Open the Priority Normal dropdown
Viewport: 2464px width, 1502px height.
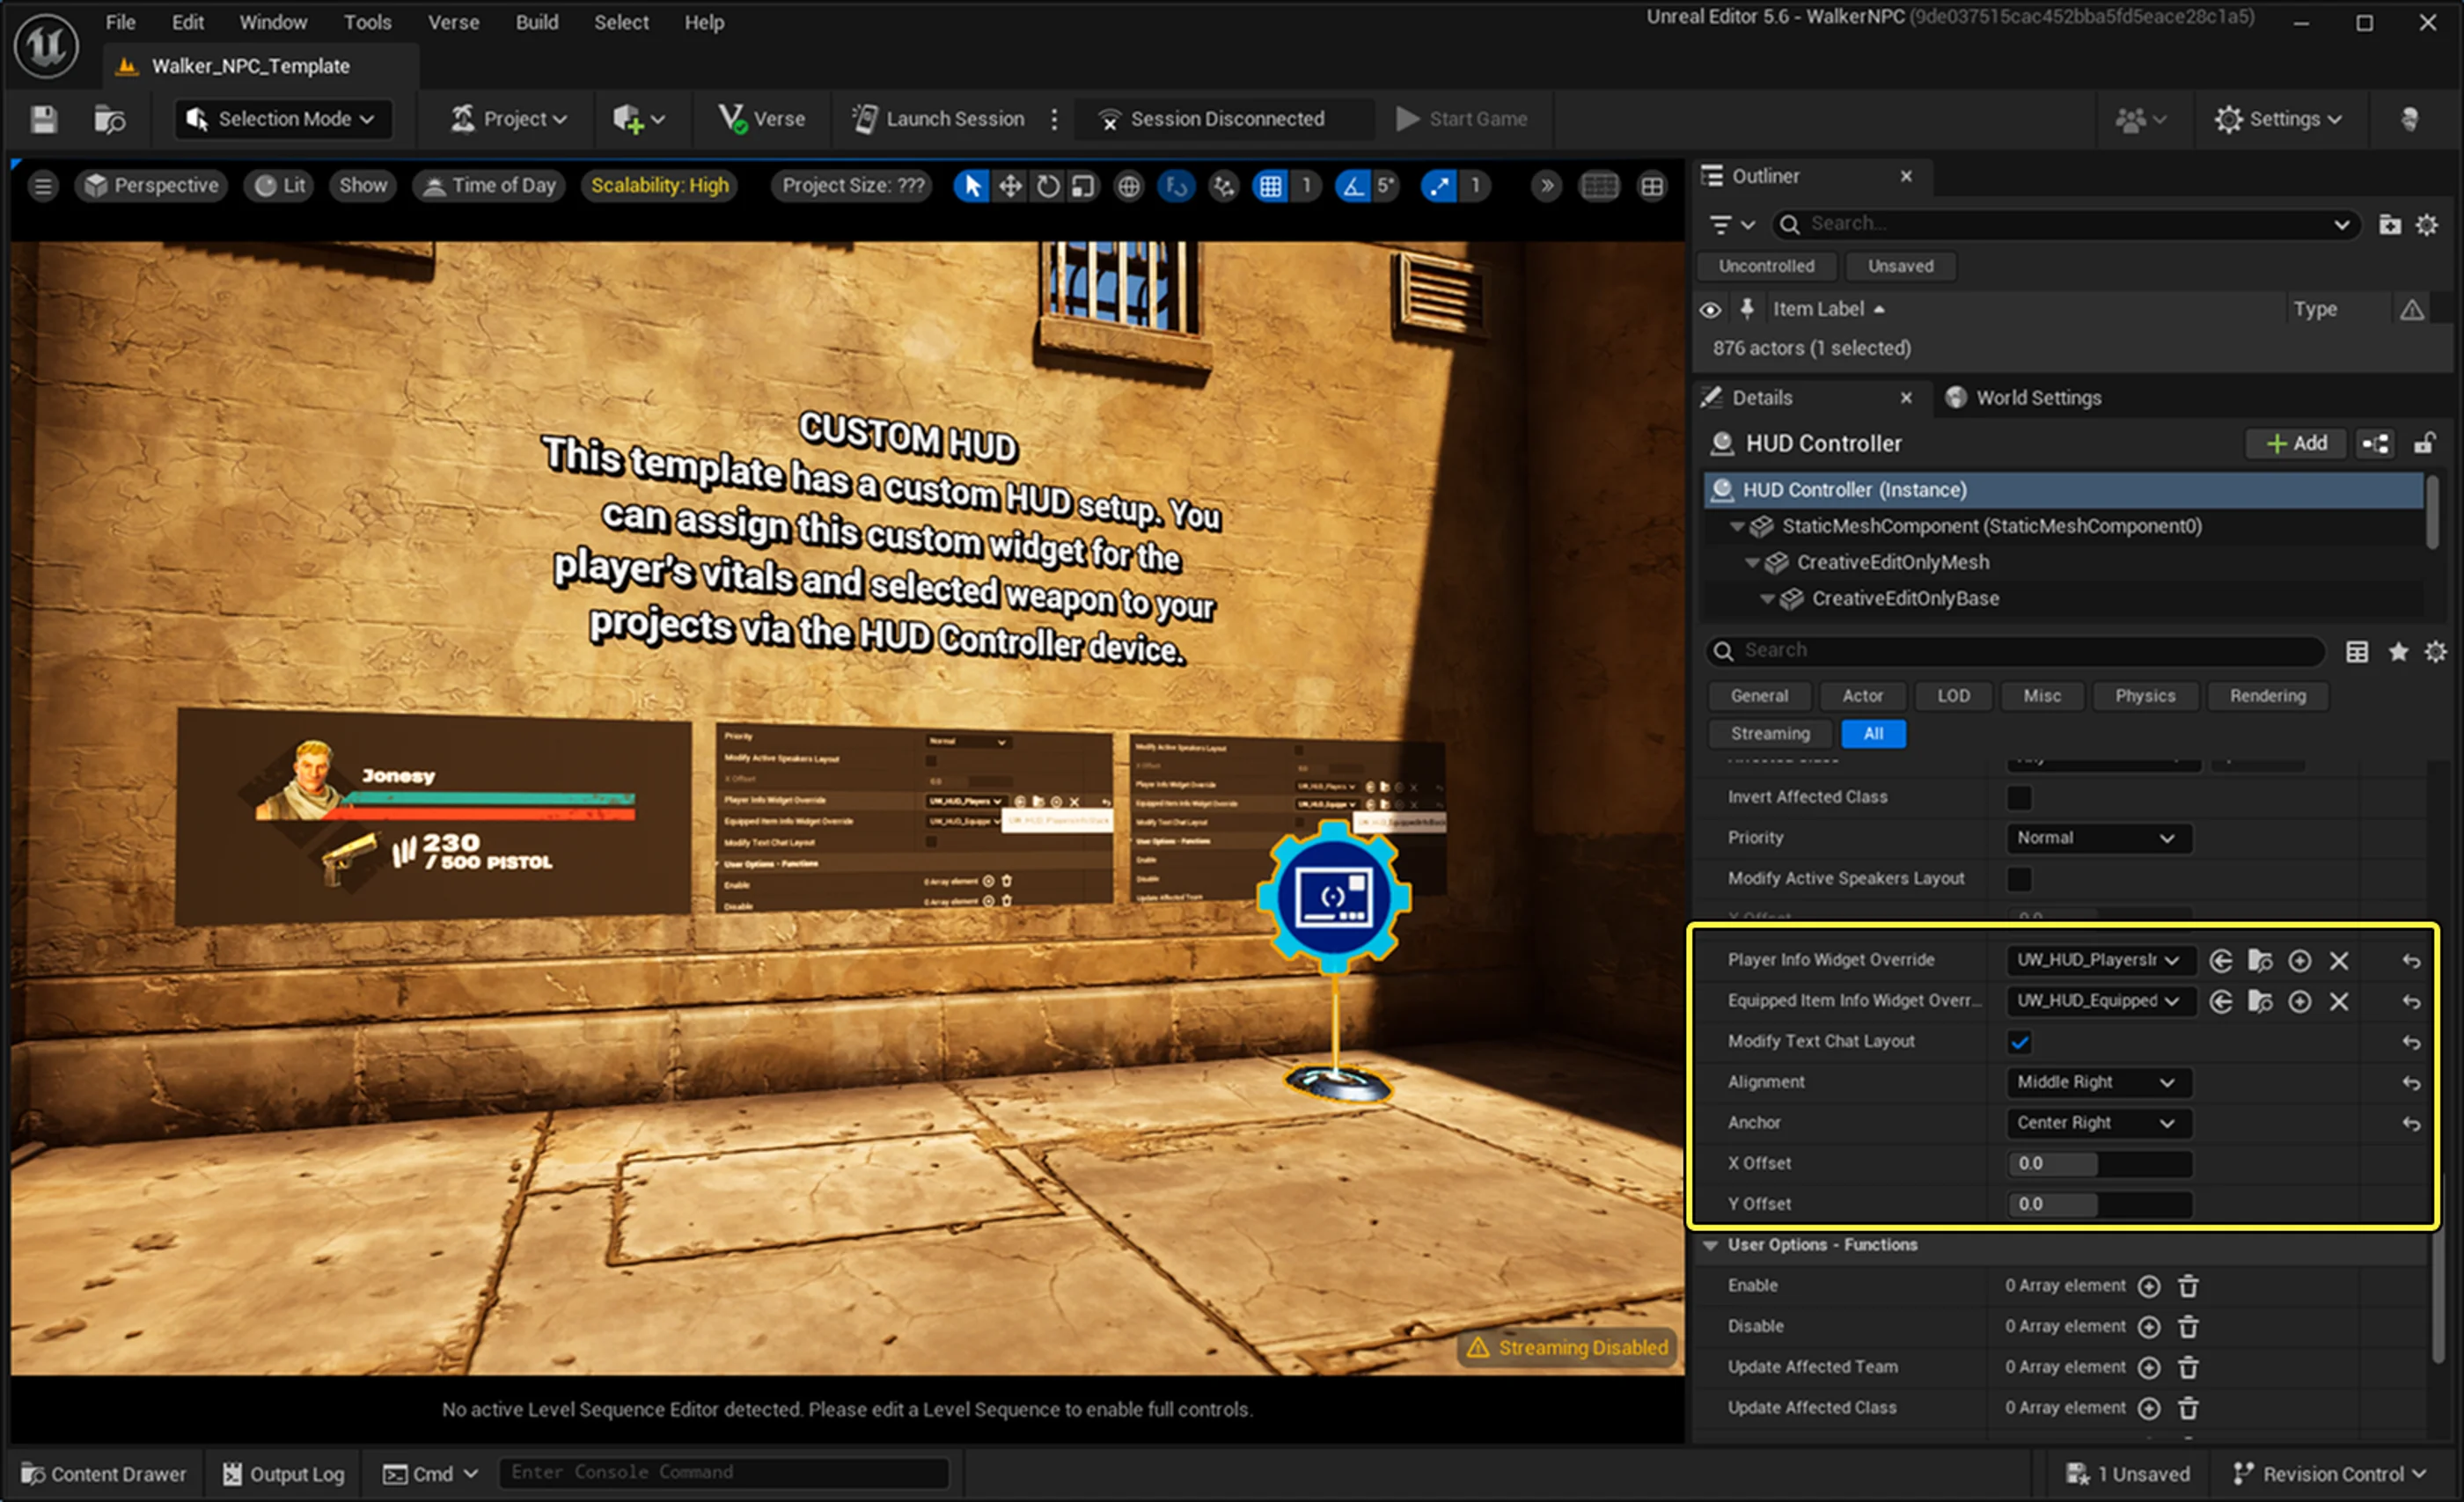[2098, 838]
